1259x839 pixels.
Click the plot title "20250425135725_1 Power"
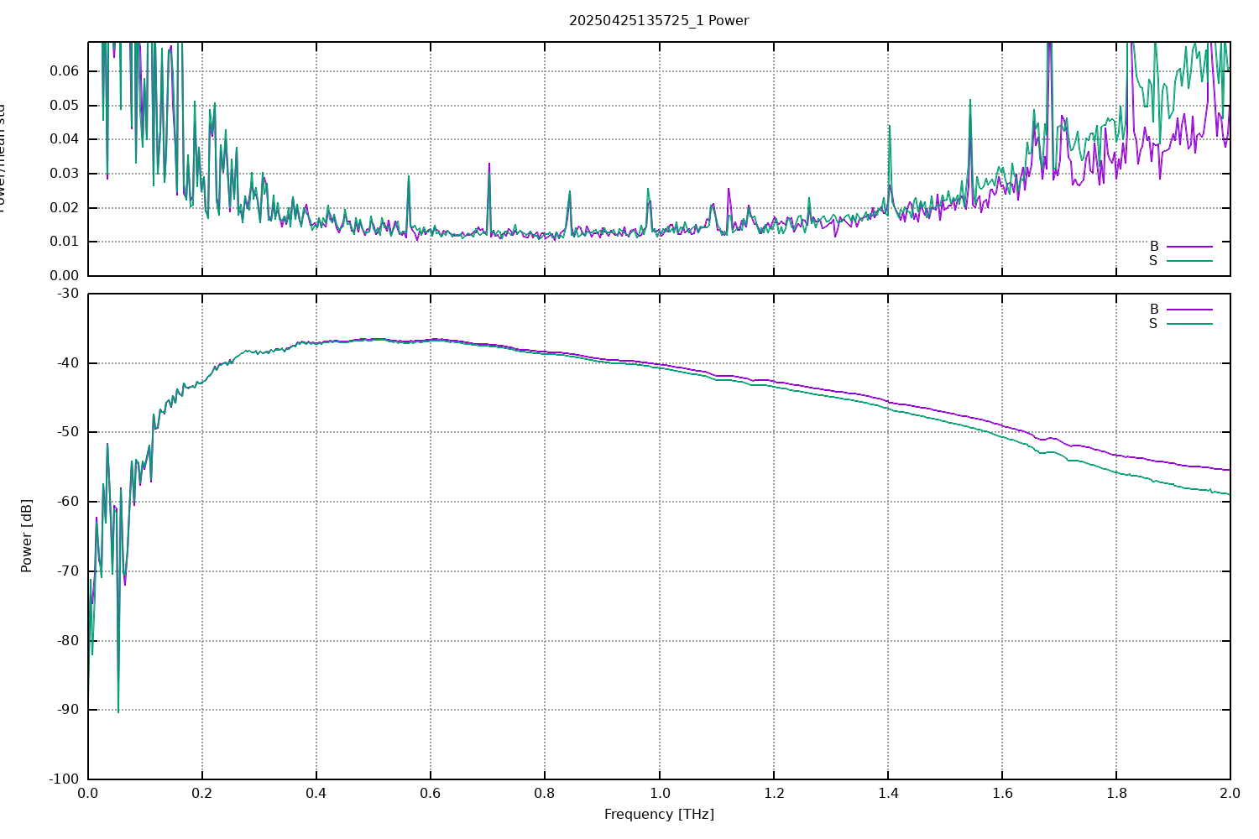(659, 20)
